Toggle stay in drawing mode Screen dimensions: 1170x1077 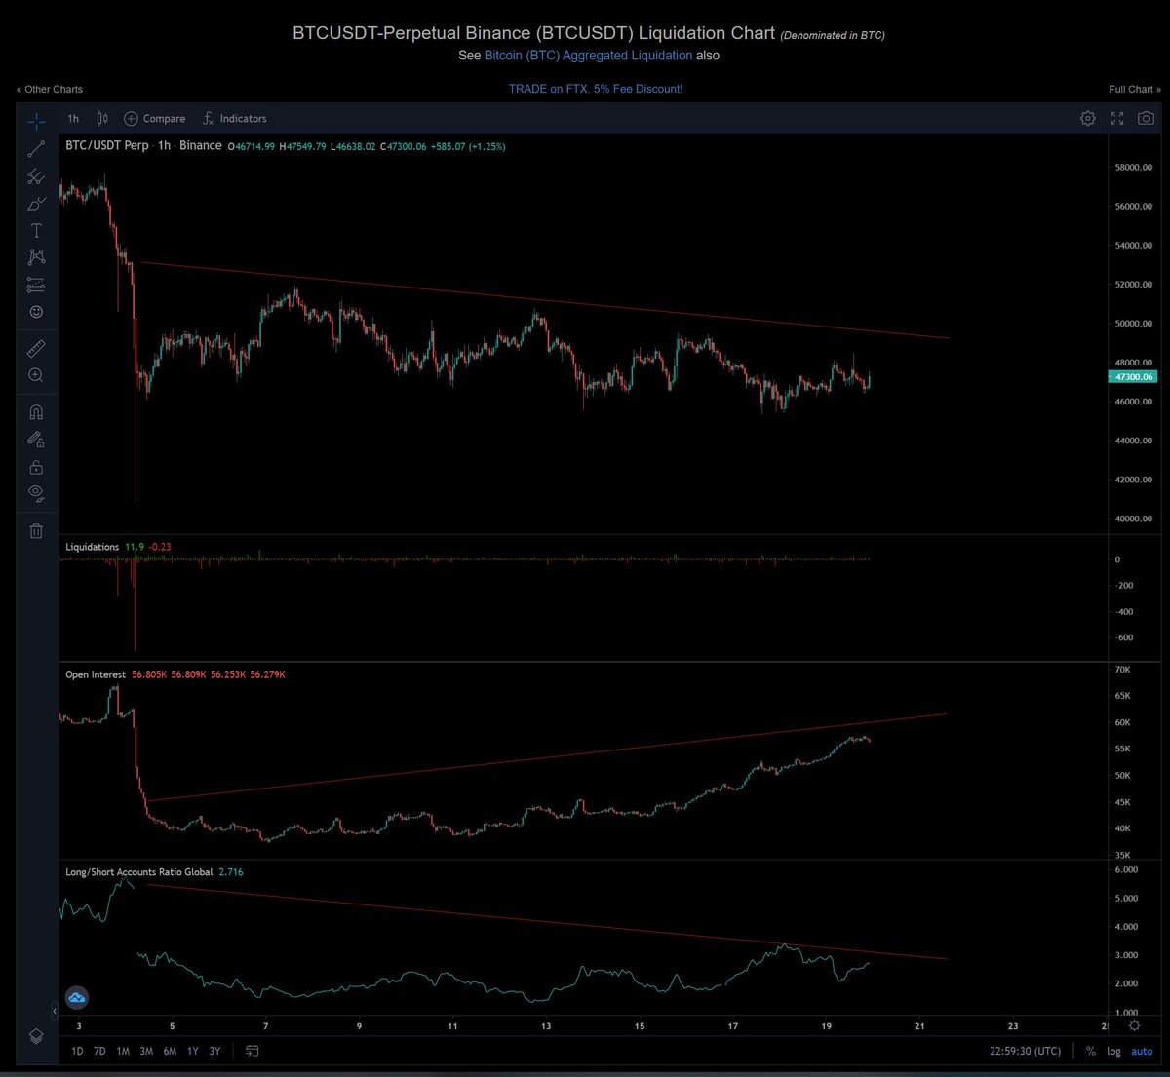[x=36, y=440]
